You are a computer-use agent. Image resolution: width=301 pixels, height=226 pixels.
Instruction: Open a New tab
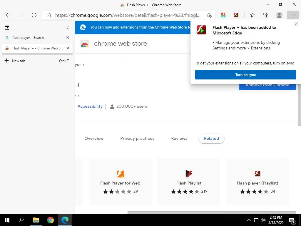point(37,61)
